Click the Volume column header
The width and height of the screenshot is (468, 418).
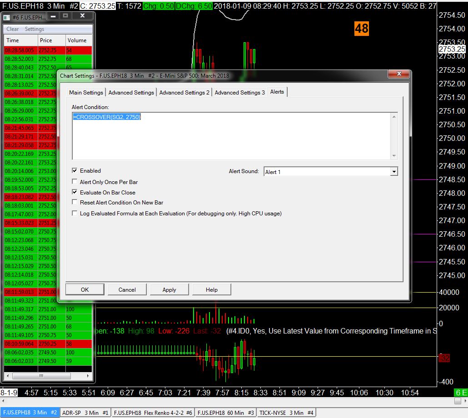coord(79,40)
